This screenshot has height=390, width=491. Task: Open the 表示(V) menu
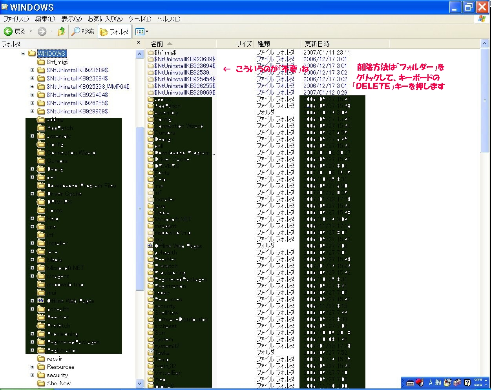(71, 19)
